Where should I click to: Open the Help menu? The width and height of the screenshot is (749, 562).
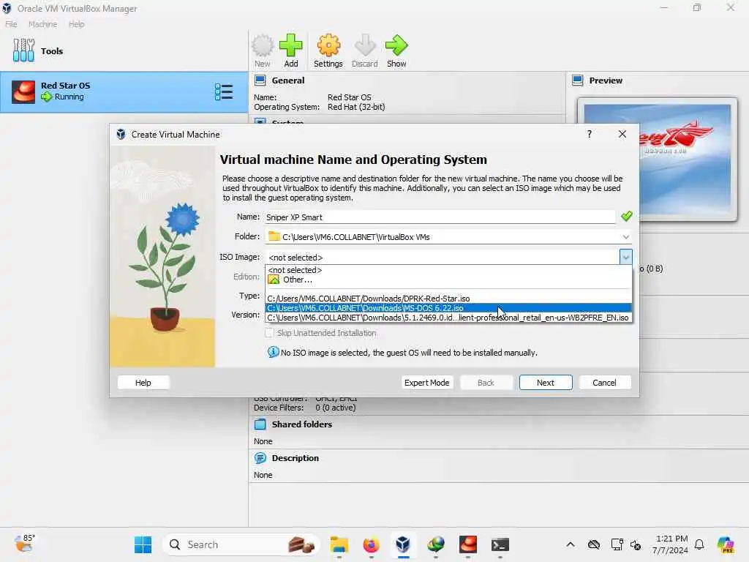point(76,24)
